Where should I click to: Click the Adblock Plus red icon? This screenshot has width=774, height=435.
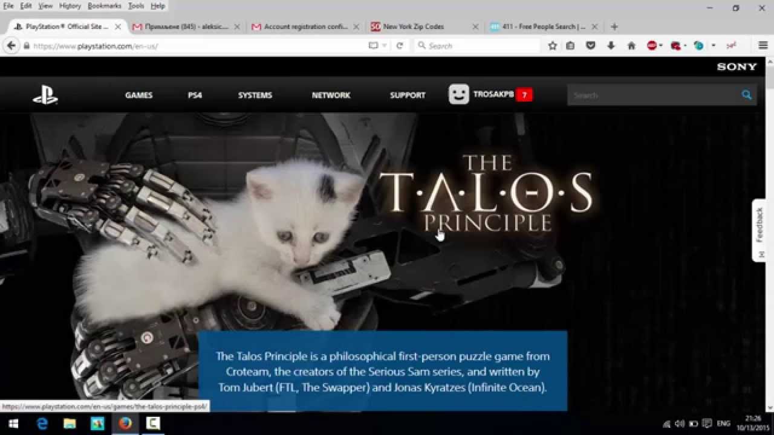point(652,46)
